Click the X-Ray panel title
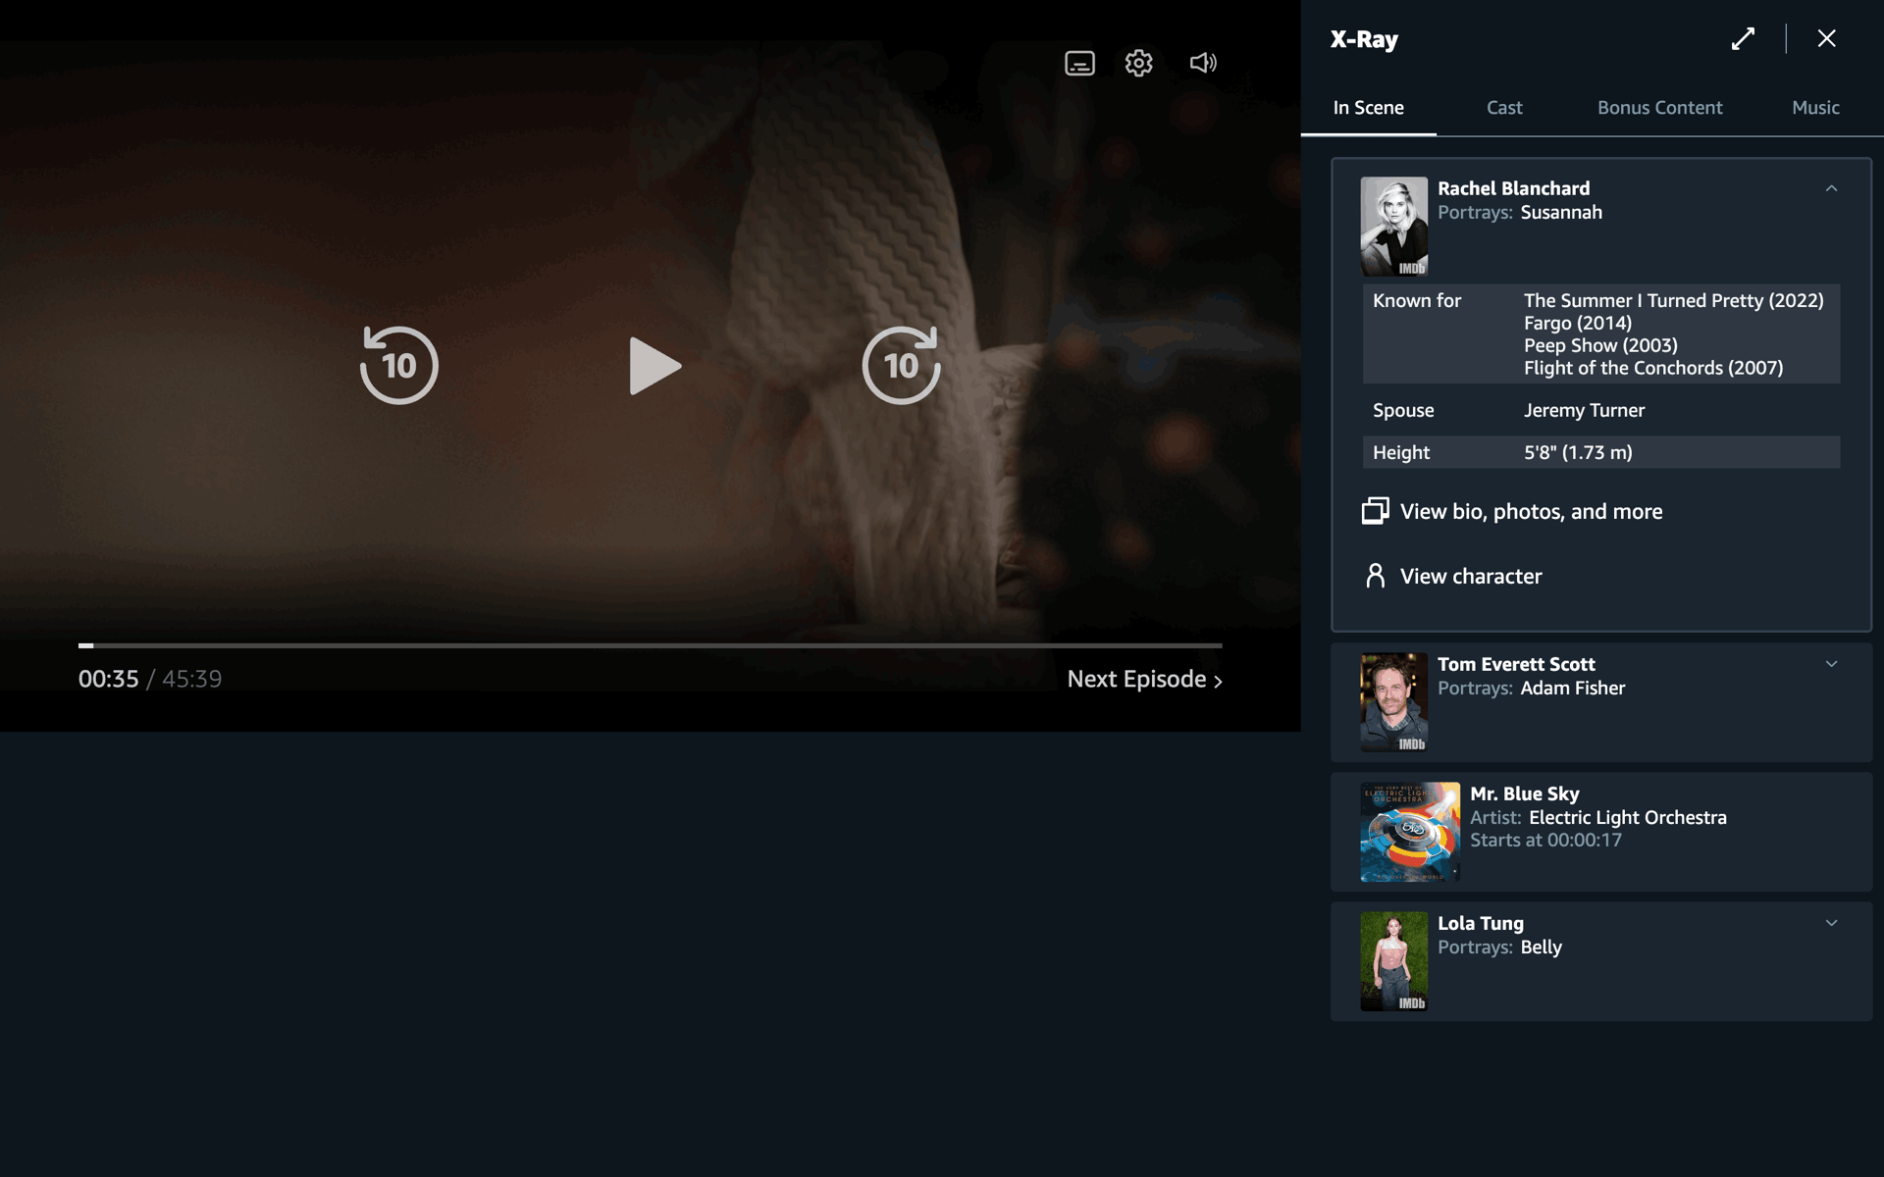Image resolution: width=1884 pixels, height=1177 pixels. [x=1364, y=39]
